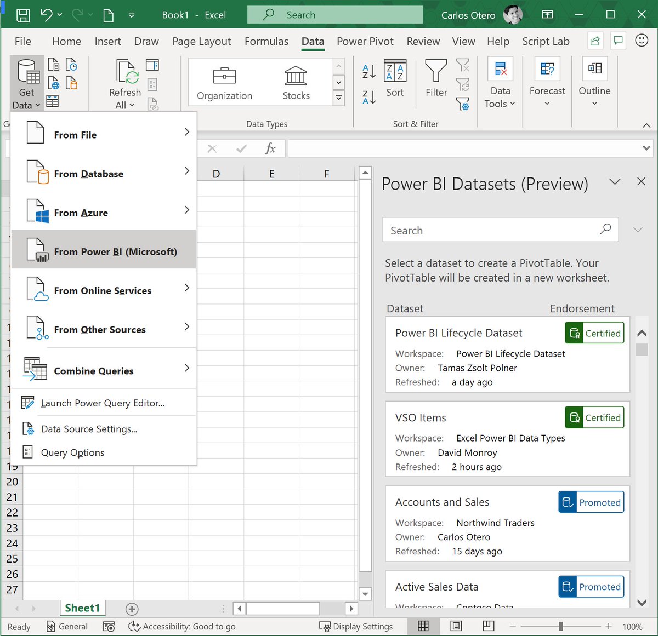
Task: Open Power BI Datasets pane options chevron
Action: (615, 181)
